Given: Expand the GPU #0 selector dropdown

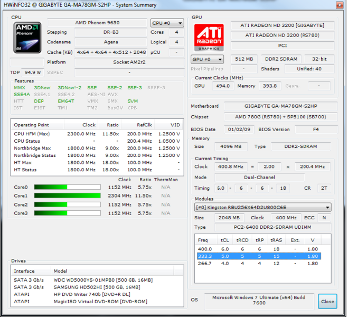Looking at the screenshot, I should pyautogui.click(x=207, y=59).
